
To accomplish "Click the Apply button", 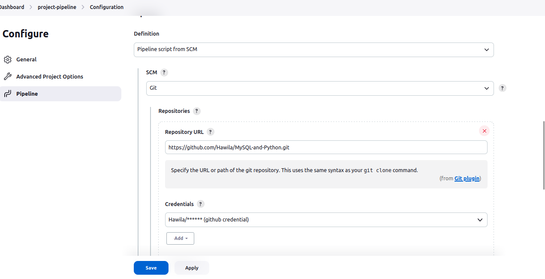I will 191,267.
